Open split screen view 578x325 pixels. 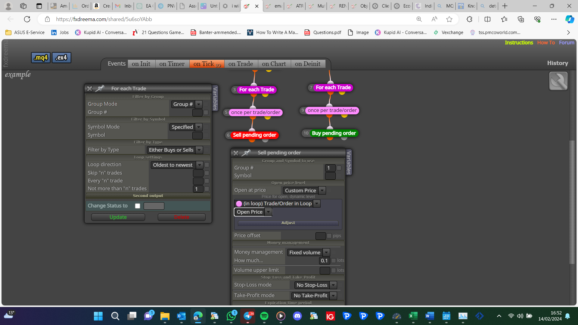tap(487, 19)
